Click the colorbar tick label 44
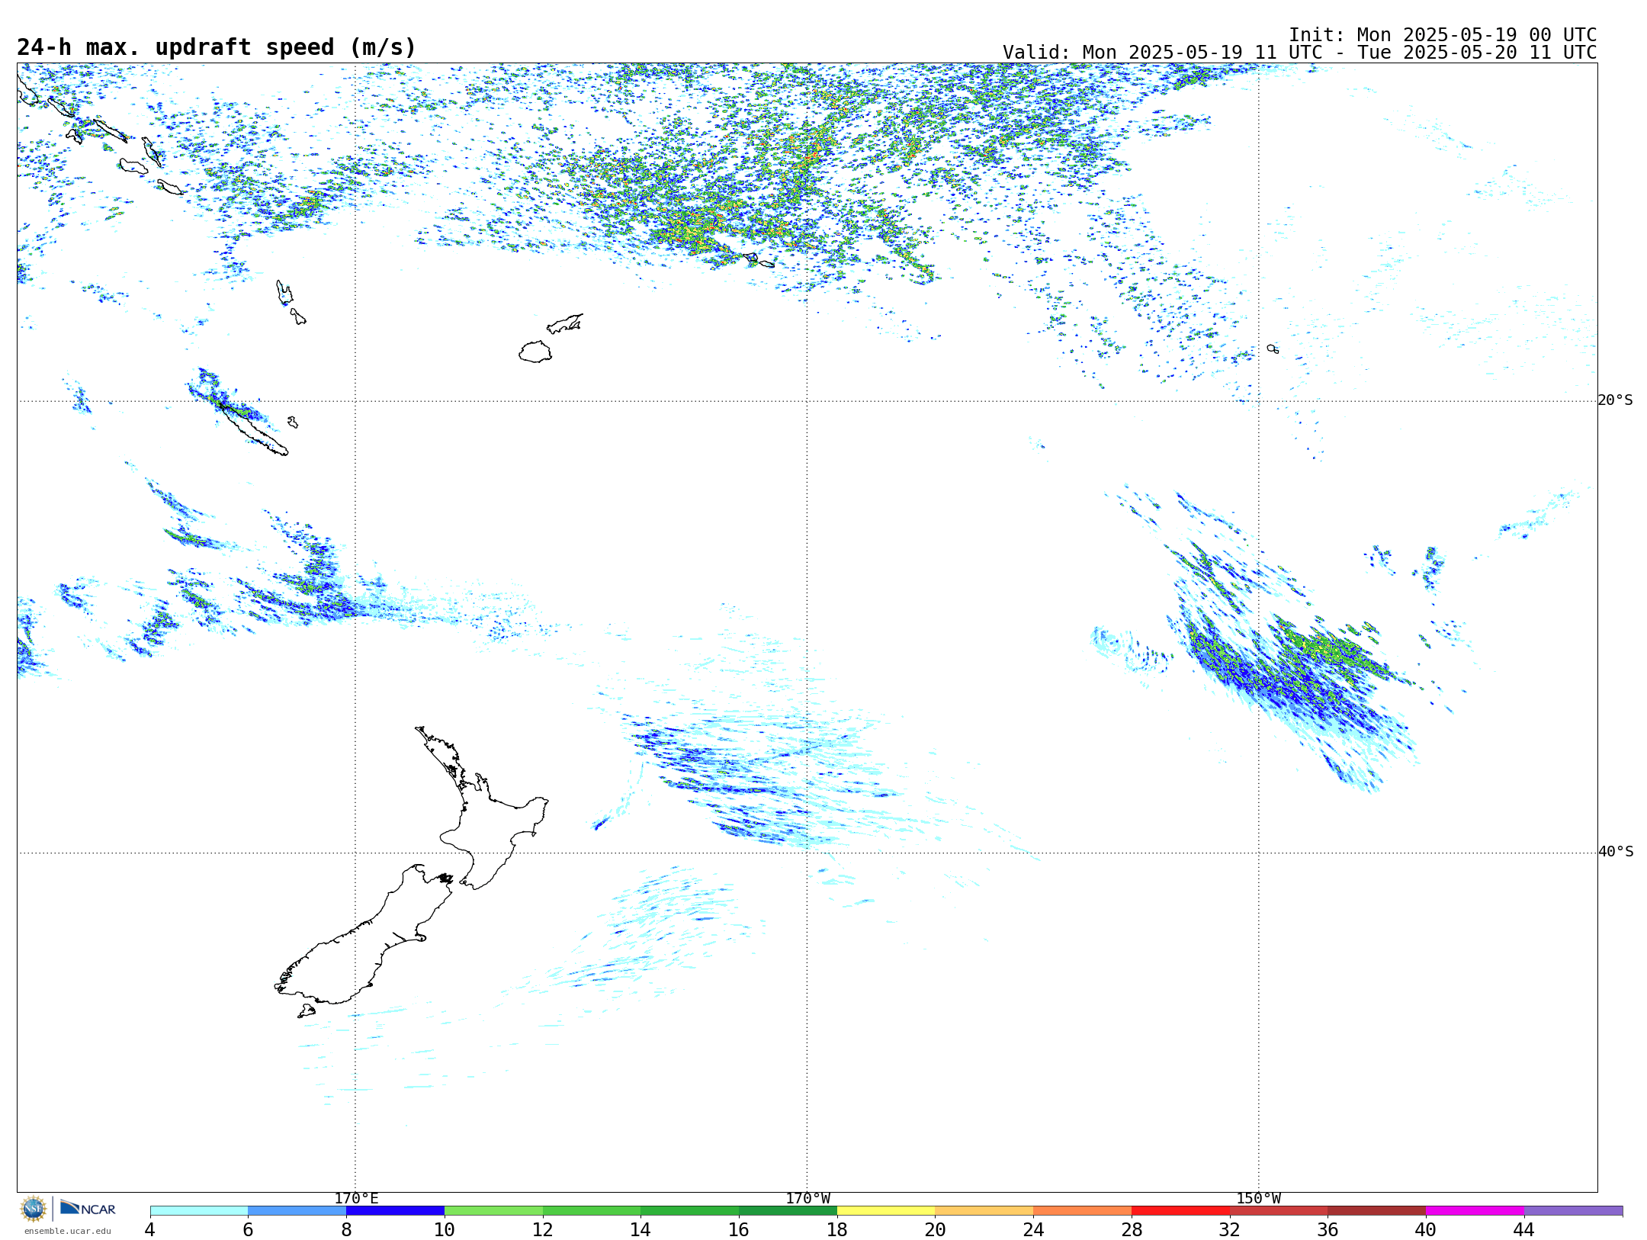1647x1240 pixels. [1524, 1229]
